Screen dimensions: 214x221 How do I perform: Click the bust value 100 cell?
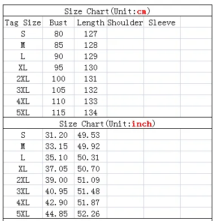click(x=58, y=79)
